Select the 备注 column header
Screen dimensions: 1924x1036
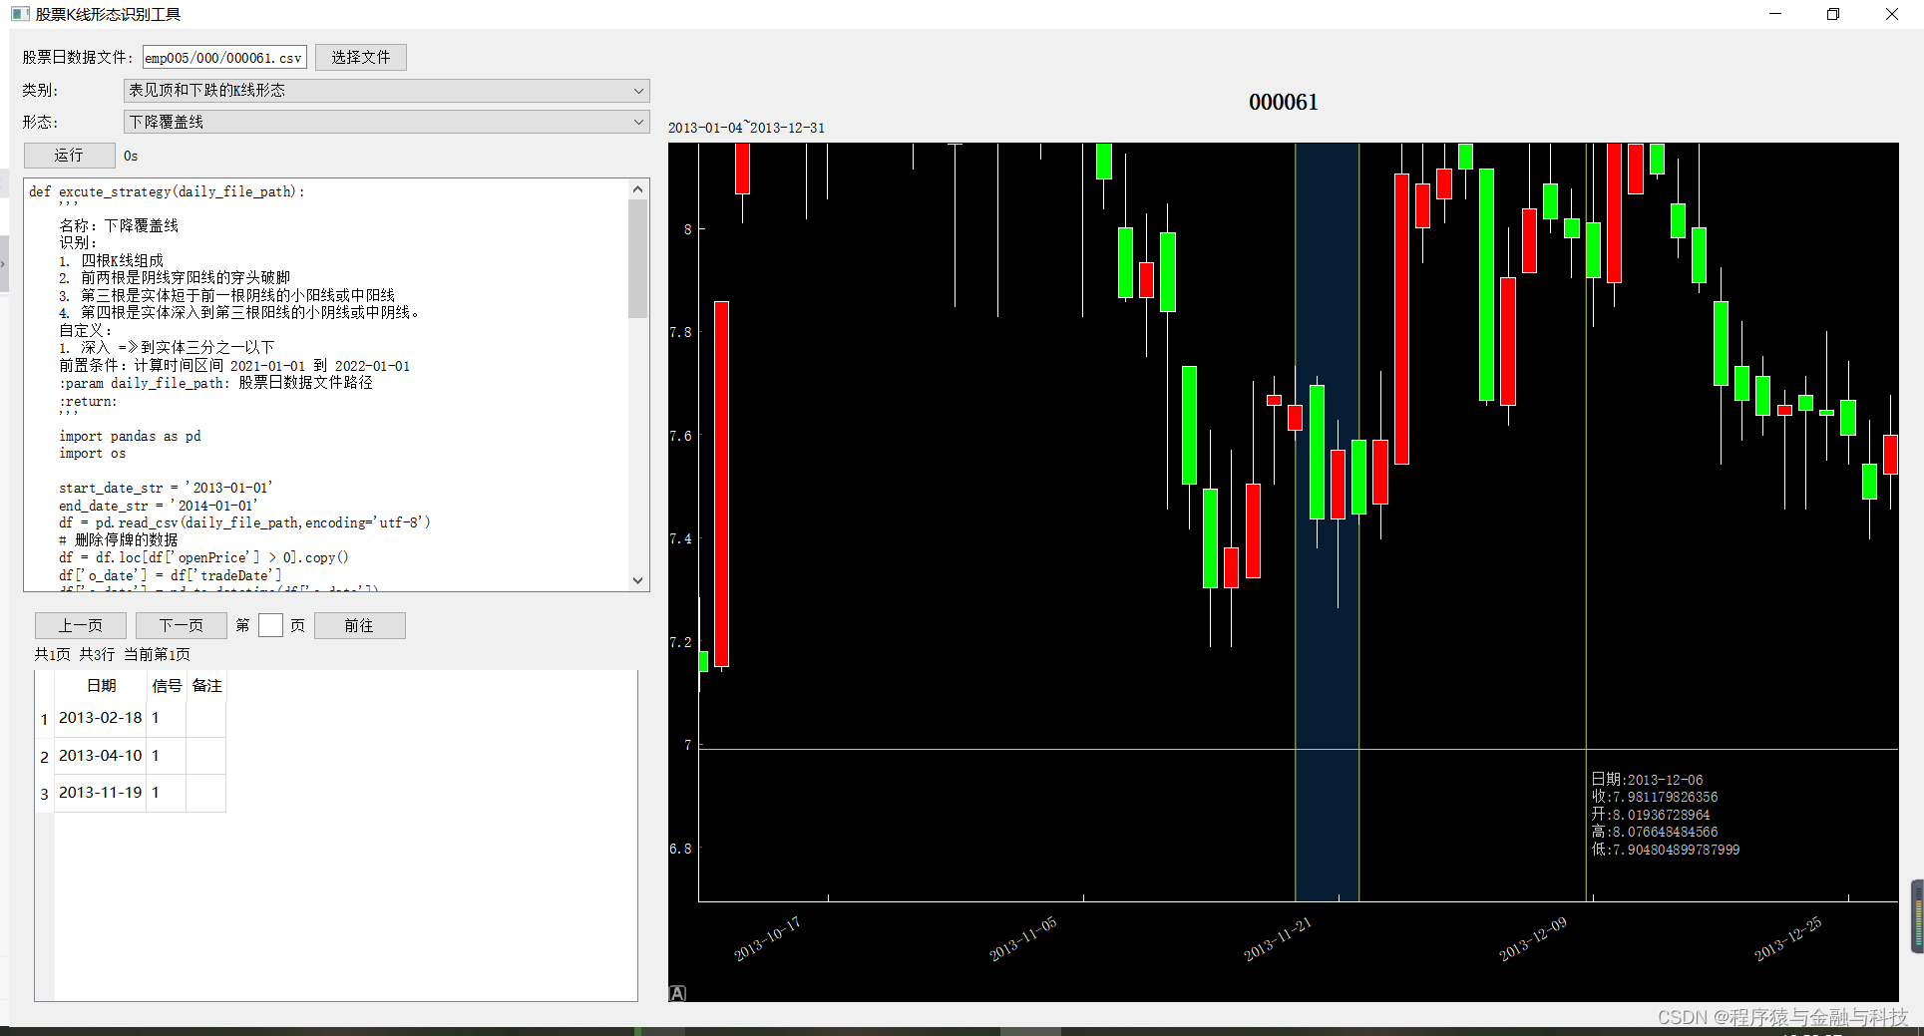(x=206, y=686)
